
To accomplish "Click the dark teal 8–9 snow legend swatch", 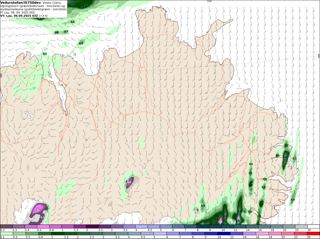I will (x=203, y=227).
